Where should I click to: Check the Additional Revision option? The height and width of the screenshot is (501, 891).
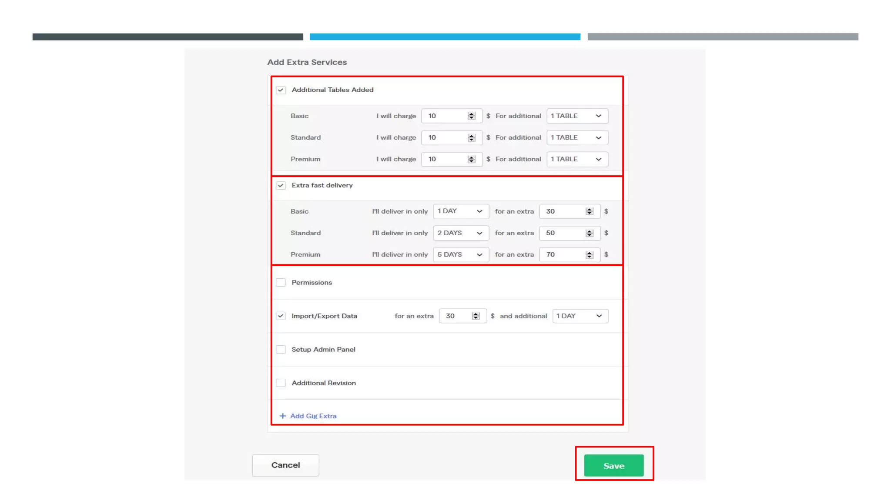pyautogui.click(x=281, y=383)
